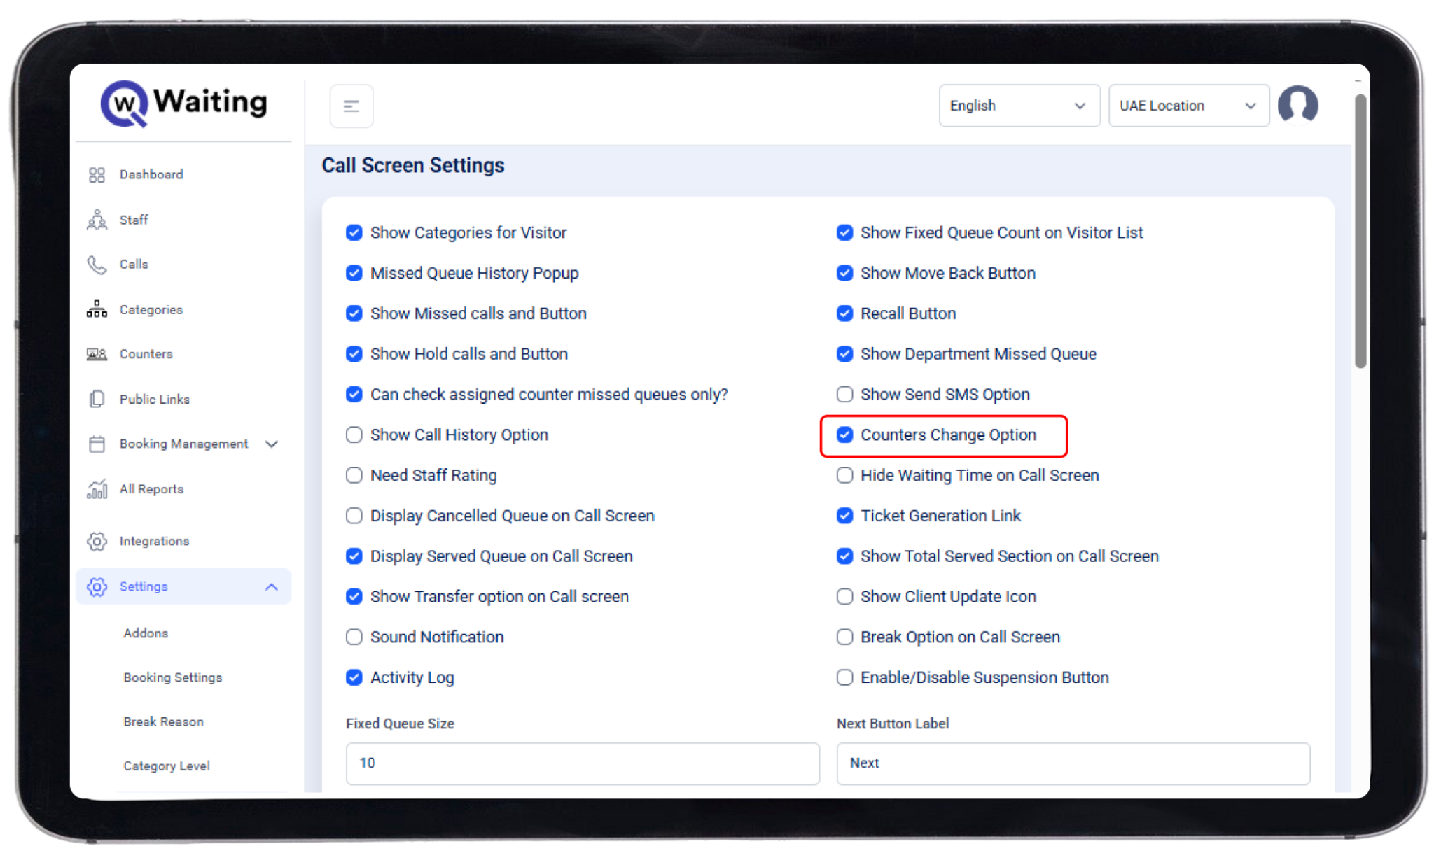Click the All Reports chart icon

[x=97, y=489]
